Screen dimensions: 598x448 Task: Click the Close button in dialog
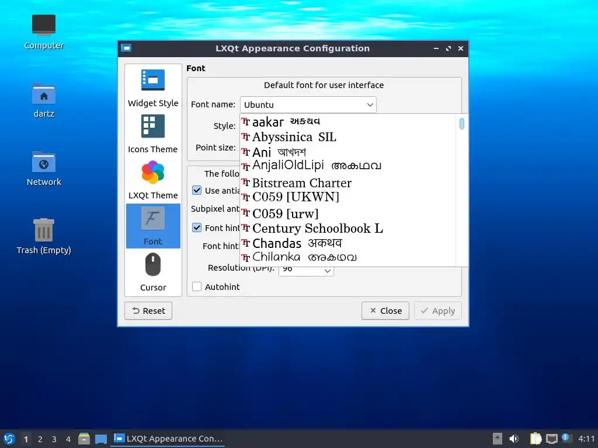pyautogui.click(x=385, y=311)
